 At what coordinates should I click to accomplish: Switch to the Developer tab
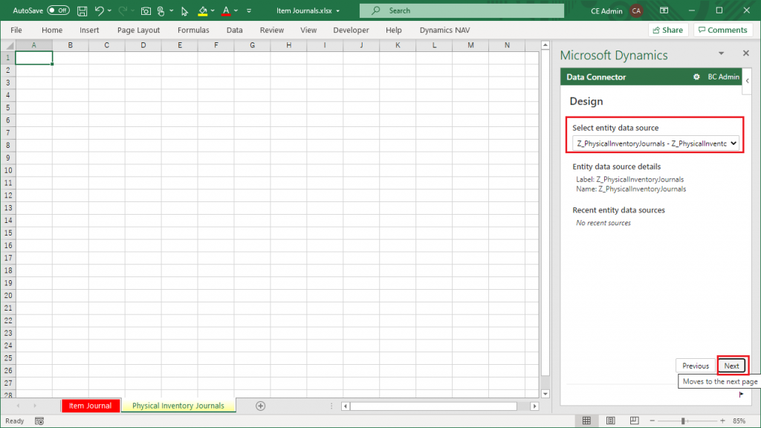(351, 30)
